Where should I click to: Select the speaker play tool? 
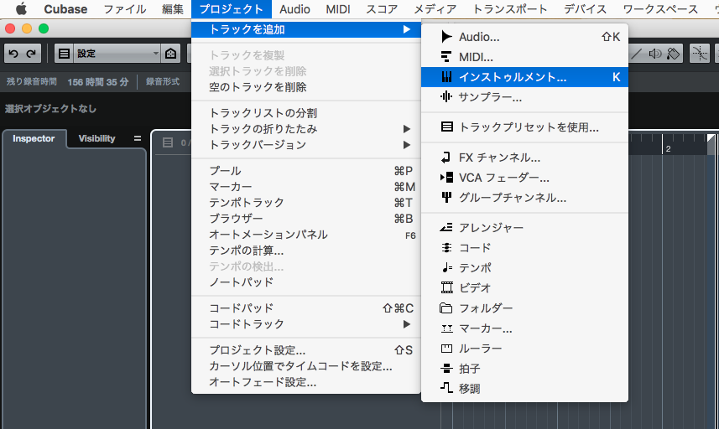[x=655, y=54]
